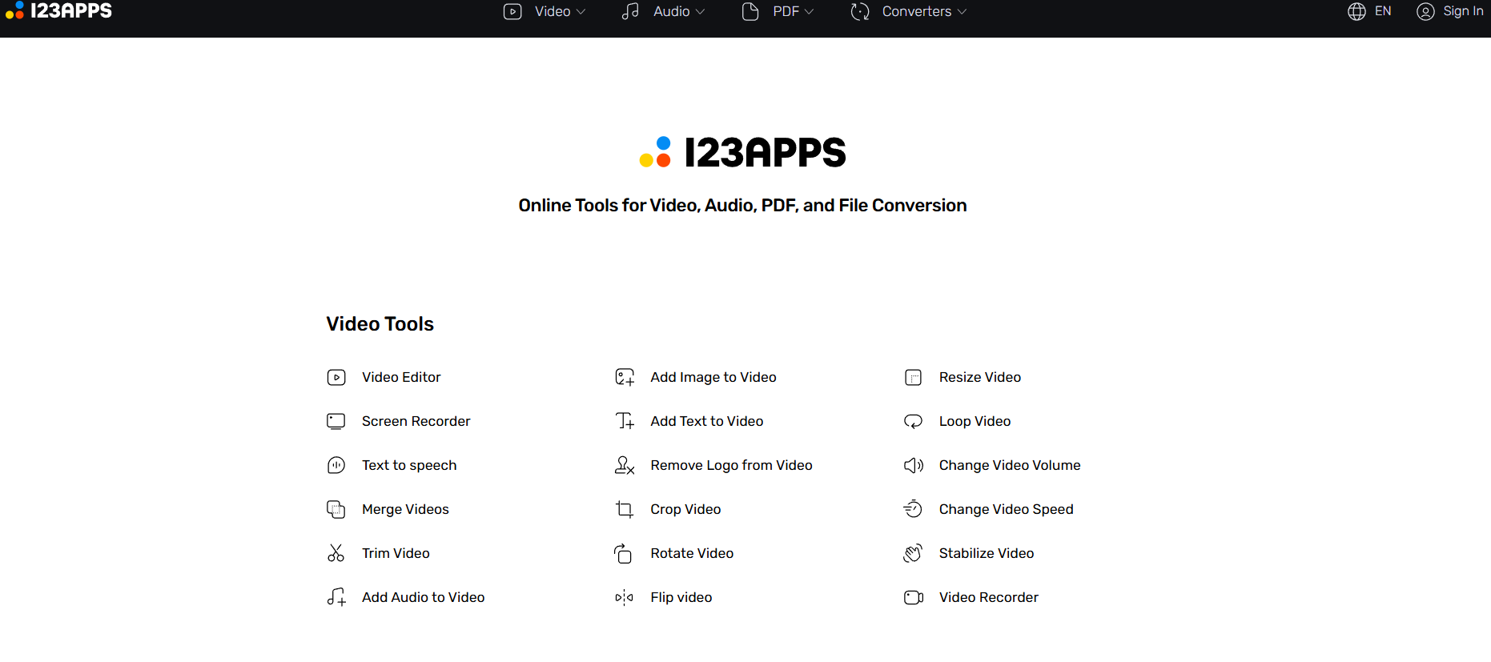Click the user account icon
The image size is (1491, 662).
[1425, 11]
